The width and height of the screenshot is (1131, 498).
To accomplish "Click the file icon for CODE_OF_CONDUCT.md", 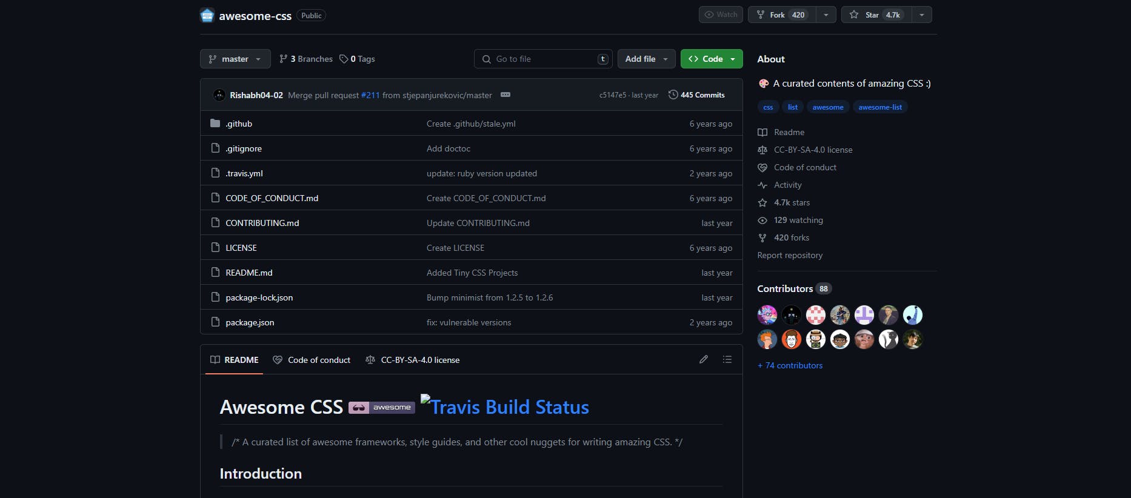I will [x=215, y=198].
